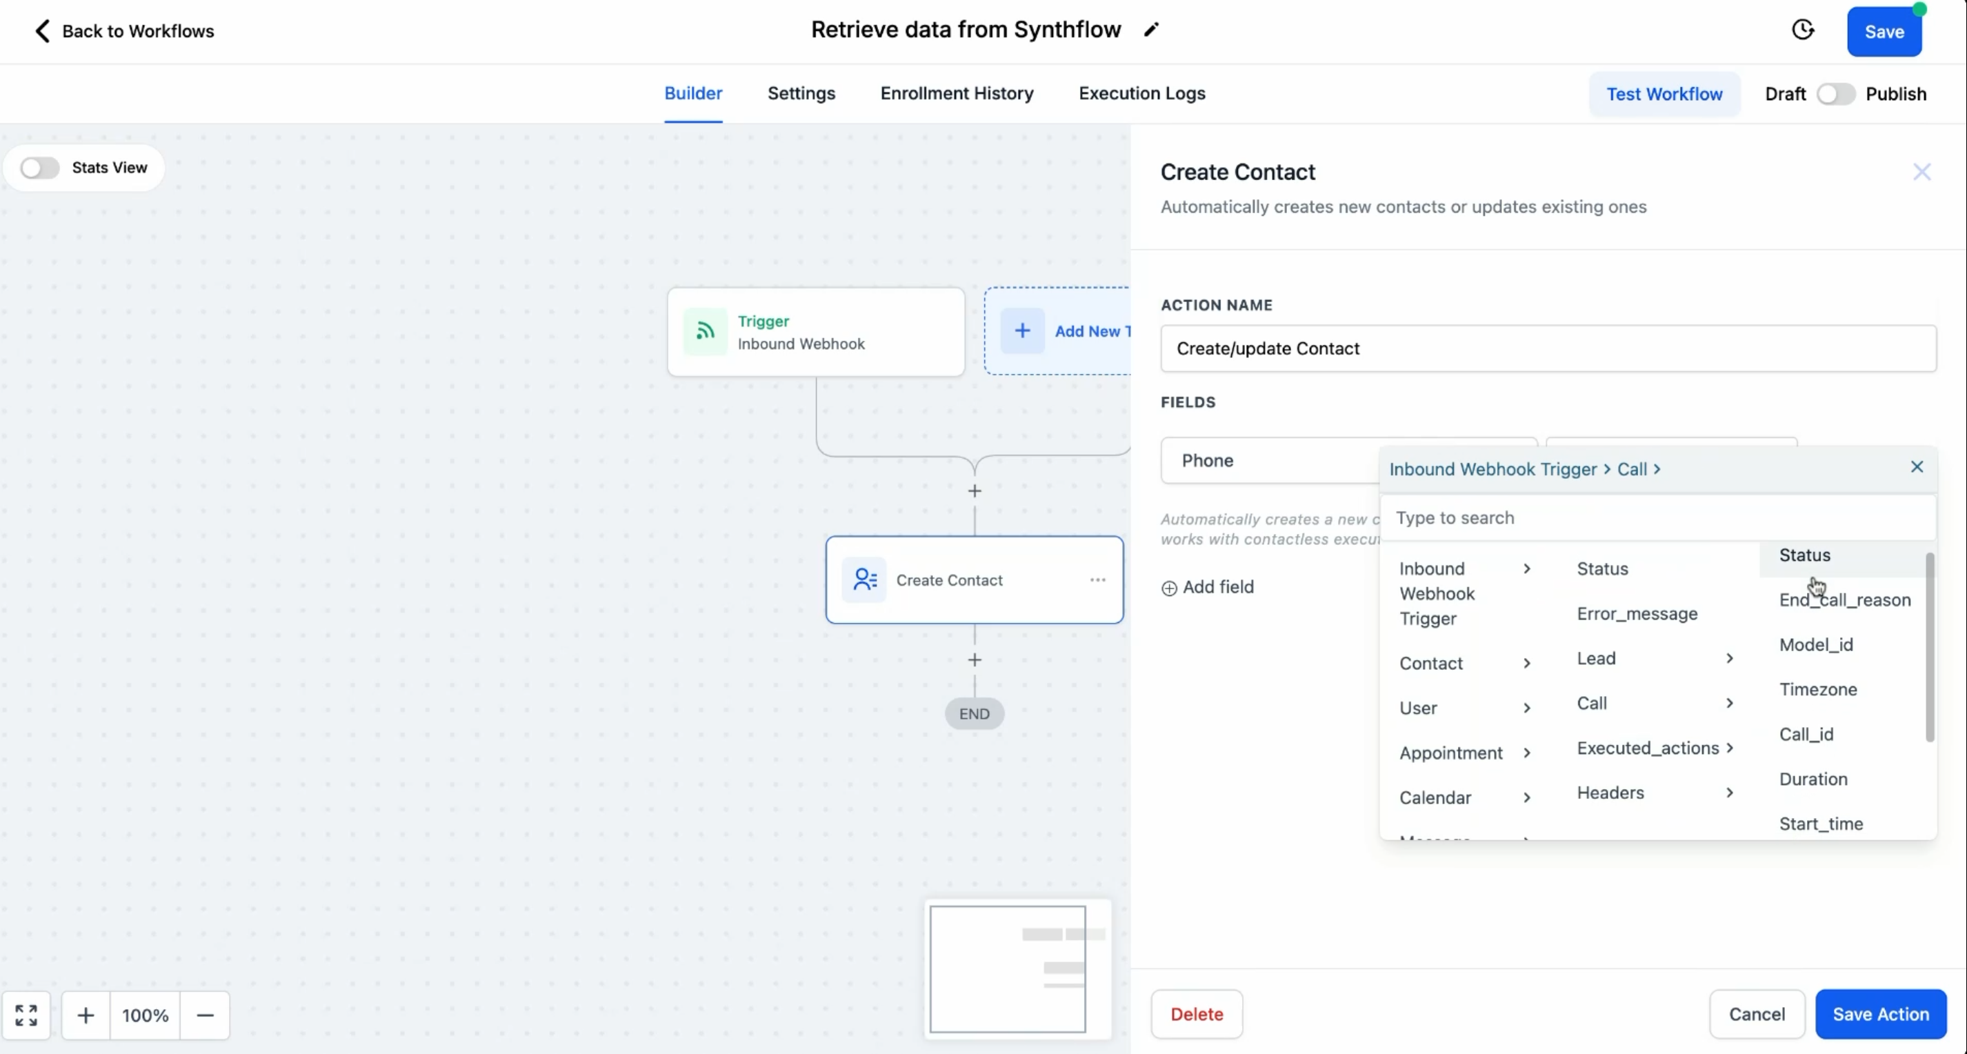Expand the Contact category in the picker
Screen dimensions: 1967x1054
pos(1465,663)
